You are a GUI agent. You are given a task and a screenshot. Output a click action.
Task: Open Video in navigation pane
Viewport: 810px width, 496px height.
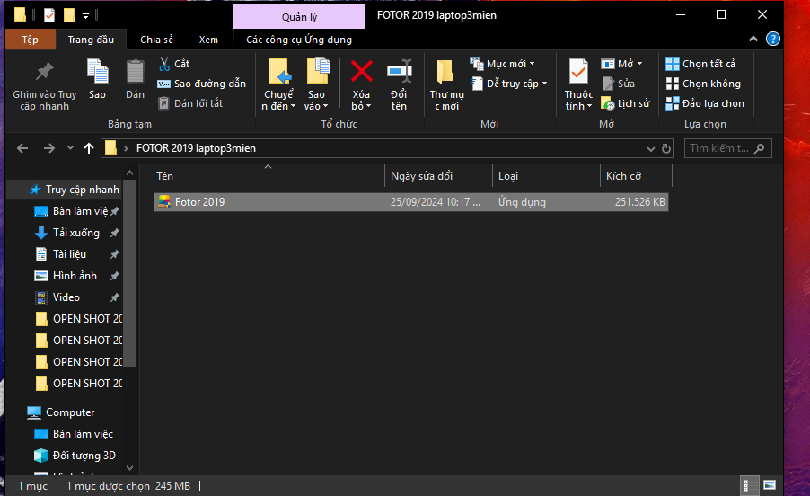66,297
